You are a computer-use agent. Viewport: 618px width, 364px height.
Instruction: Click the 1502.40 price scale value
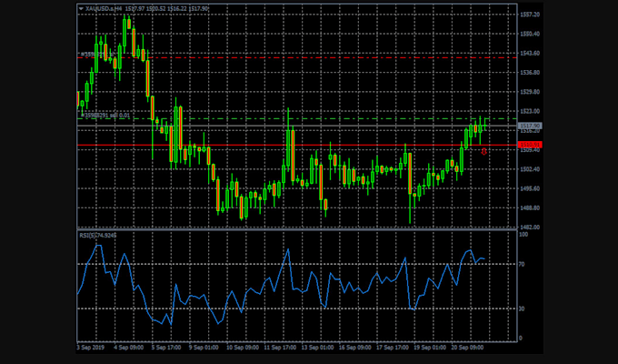coord(530,169)
